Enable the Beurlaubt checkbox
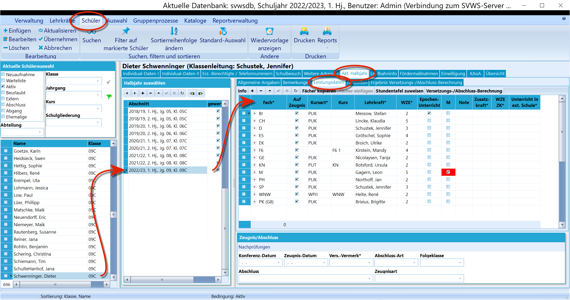 (3, 92)
